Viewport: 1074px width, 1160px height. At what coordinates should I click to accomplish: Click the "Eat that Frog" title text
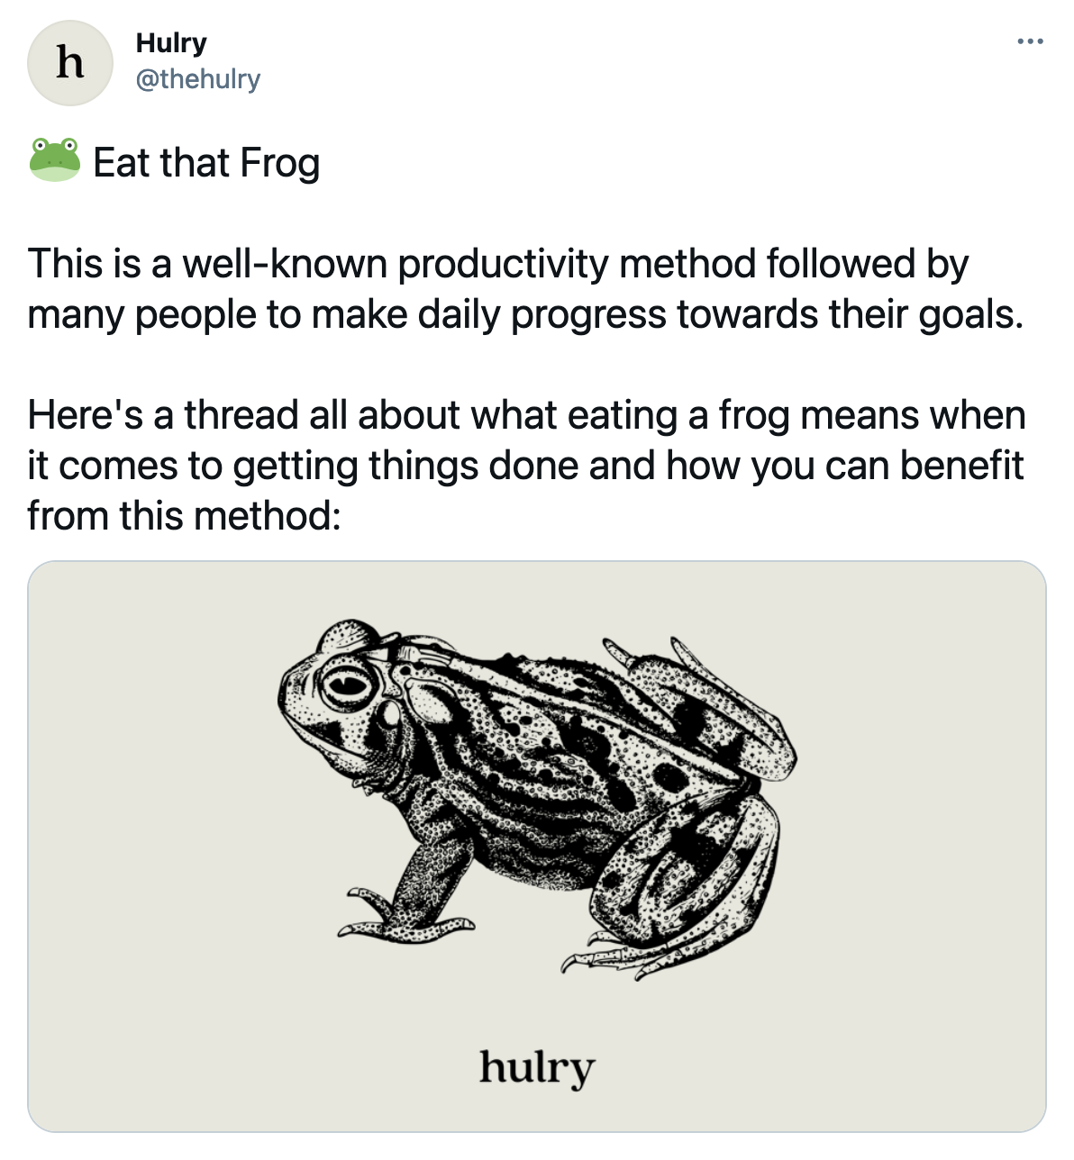point(206,163)
